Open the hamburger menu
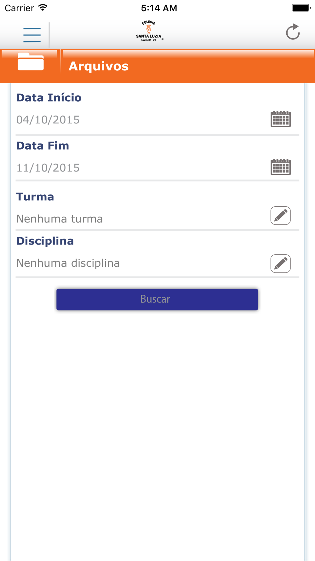This screenshot has width=315, height=561. pos(32,35)
